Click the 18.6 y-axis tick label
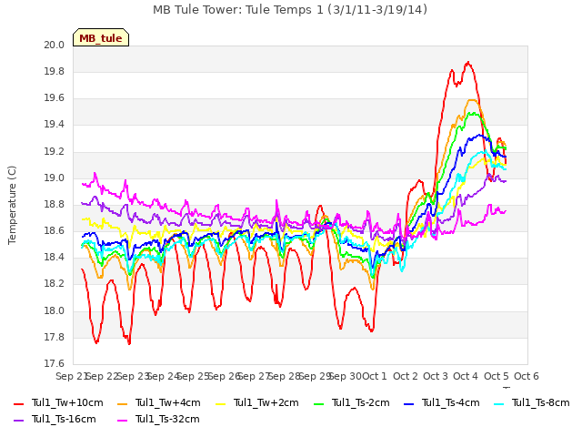This screenshot has height=437, width=582. [x=55, y=231]
